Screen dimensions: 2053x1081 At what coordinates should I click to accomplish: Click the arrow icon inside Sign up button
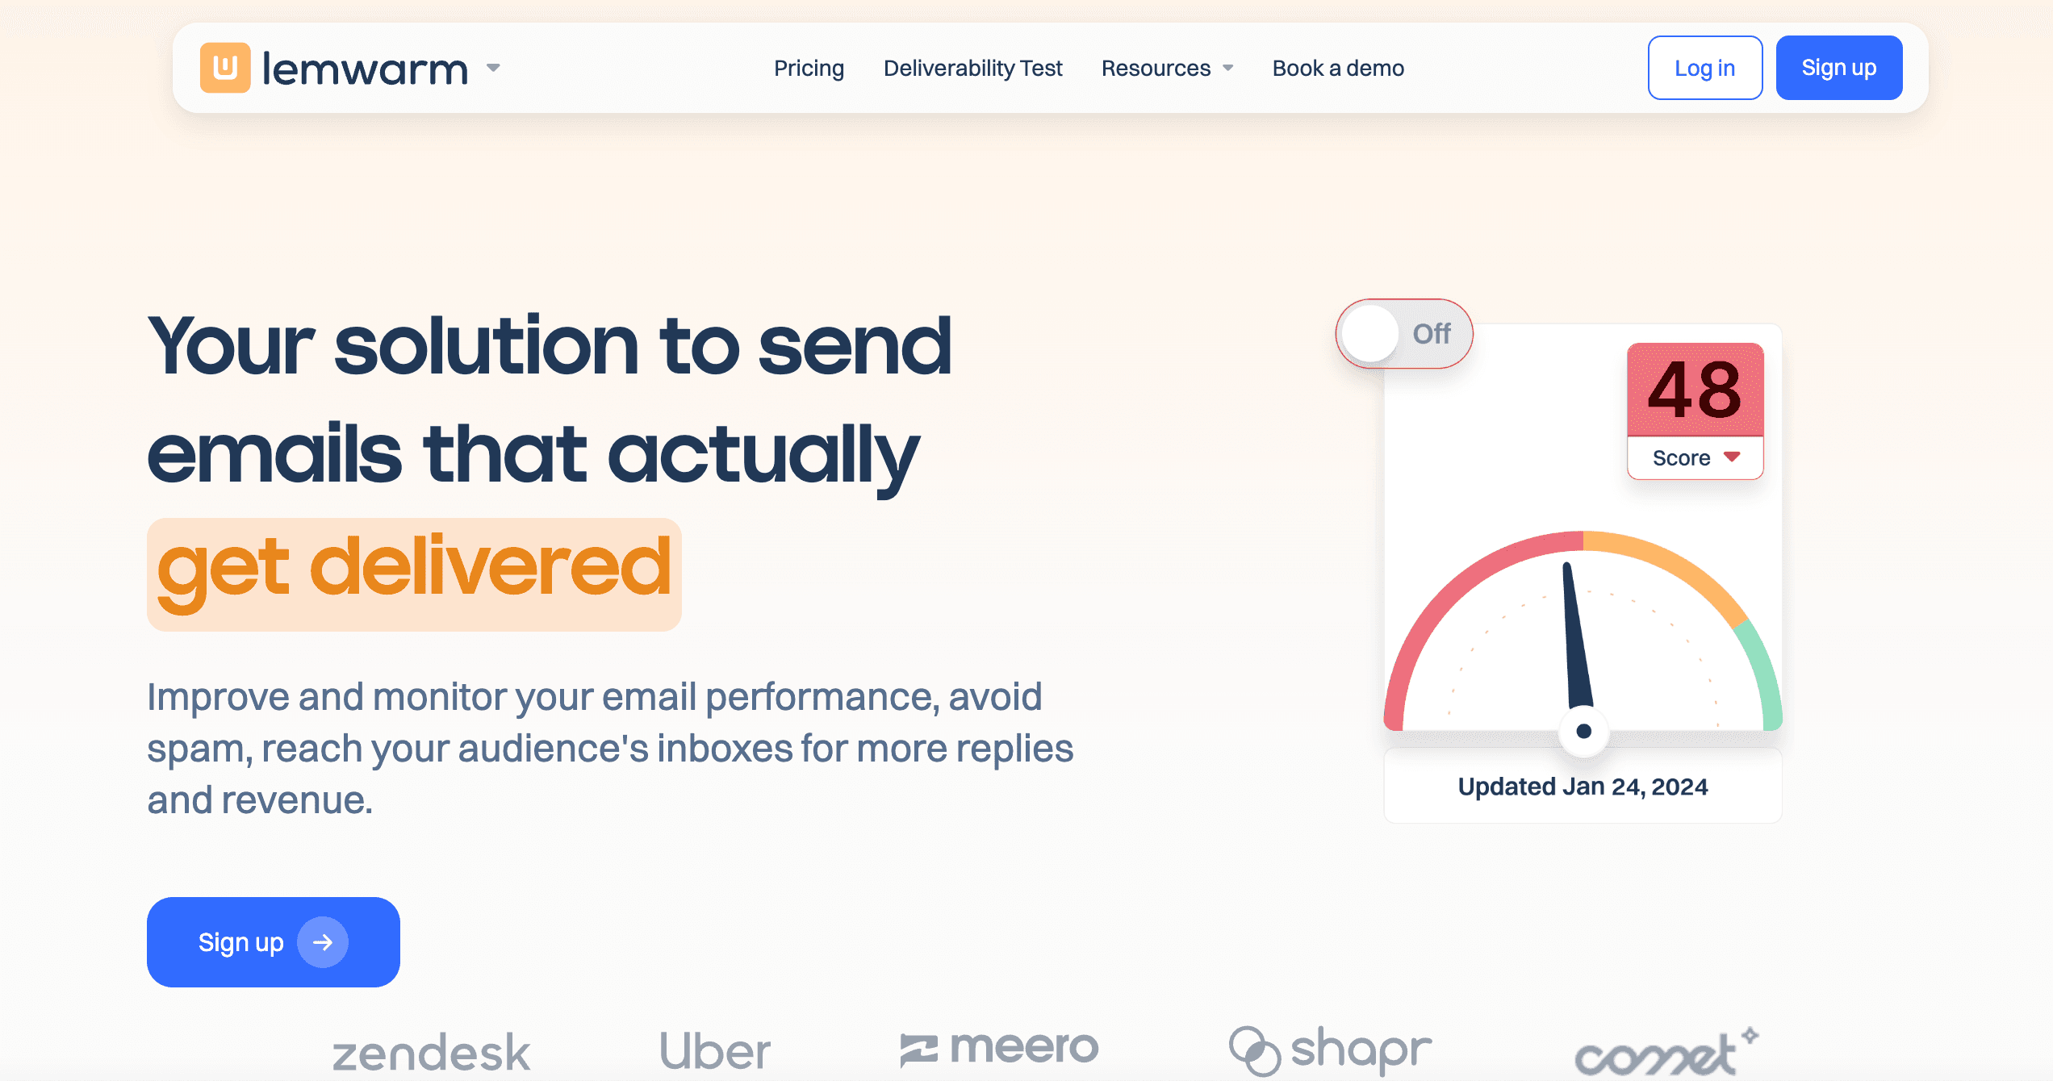coord(322,941)
